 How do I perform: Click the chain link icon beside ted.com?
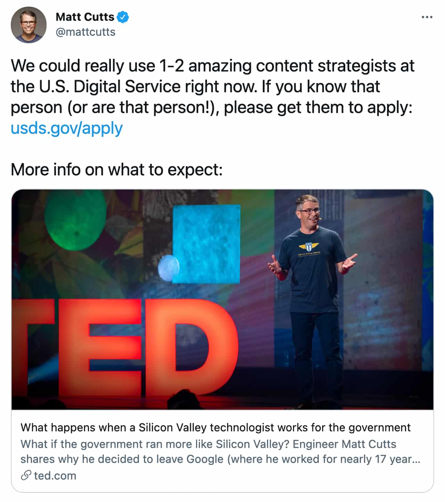point(26,475)
